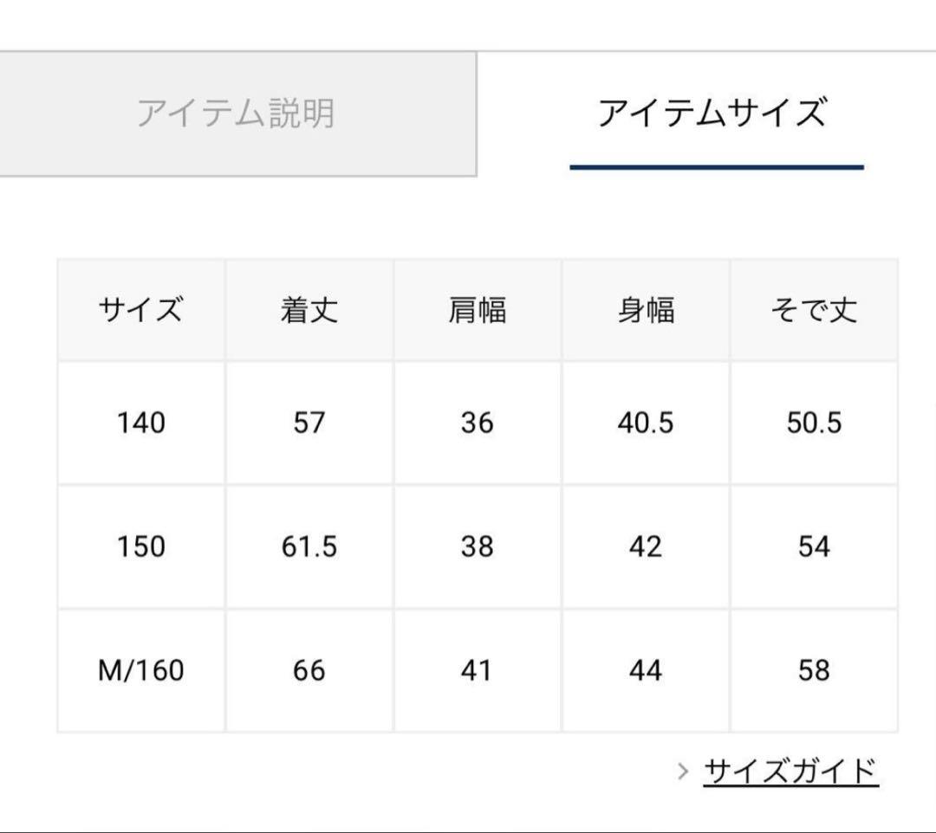Select the value 44 for M/160
This screenshot has width=936, height=833.
[647, 671]
